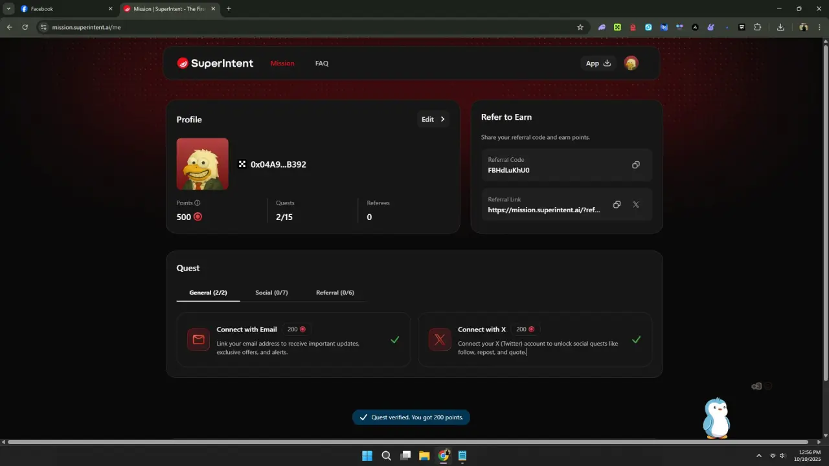Image resolution: width=829 pixels, height=466 pixels.
Task: Open the Chrome three-dot menu
Action: (819, 27)
